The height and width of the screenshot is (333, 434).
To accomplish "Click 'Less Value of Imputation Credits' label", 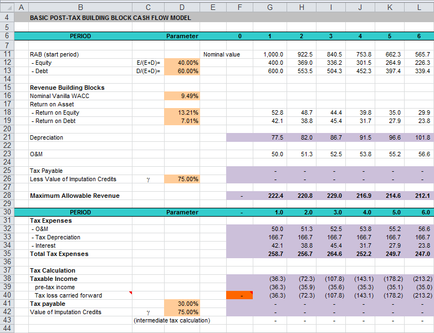I will pos(73,179).
